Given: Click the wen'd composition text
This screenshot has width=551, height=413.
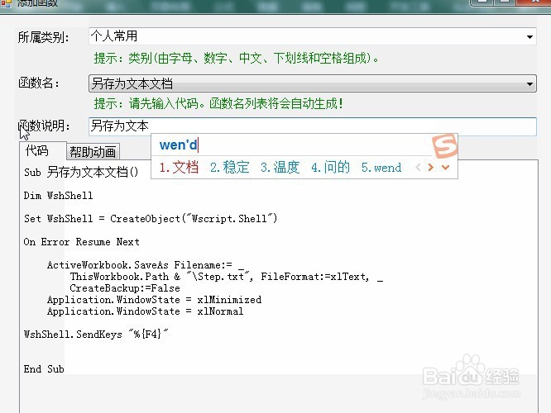Looking at the screenshot, I should (x=179, y=145).
